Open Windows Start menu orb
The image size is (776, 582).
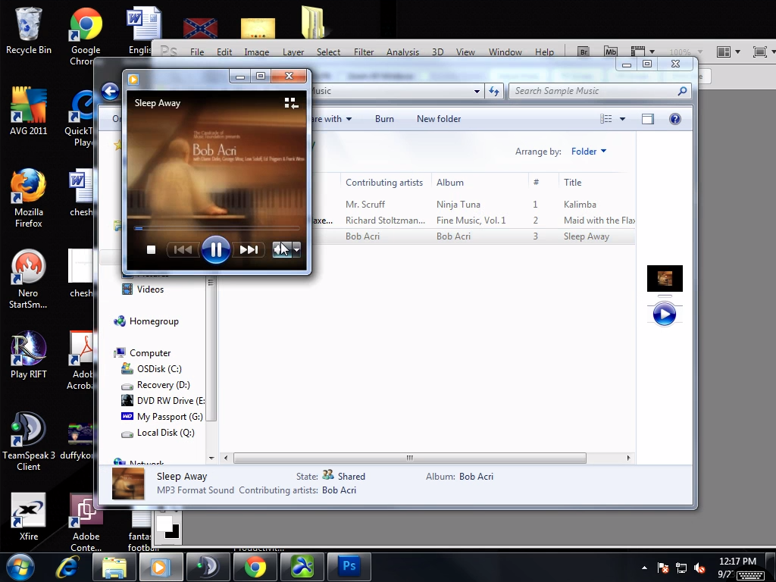pyautogui.click(x=20, y=567)
